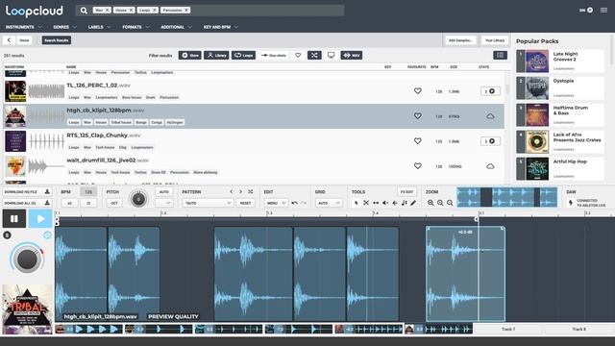Select Track 7 slot
Image resolution: width=615 pixels, height=346 pixels.
[508, 329]
